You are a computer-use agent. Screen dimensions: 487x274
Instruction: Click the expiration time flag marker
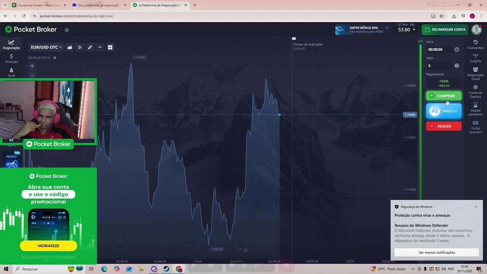click(294, 38)
